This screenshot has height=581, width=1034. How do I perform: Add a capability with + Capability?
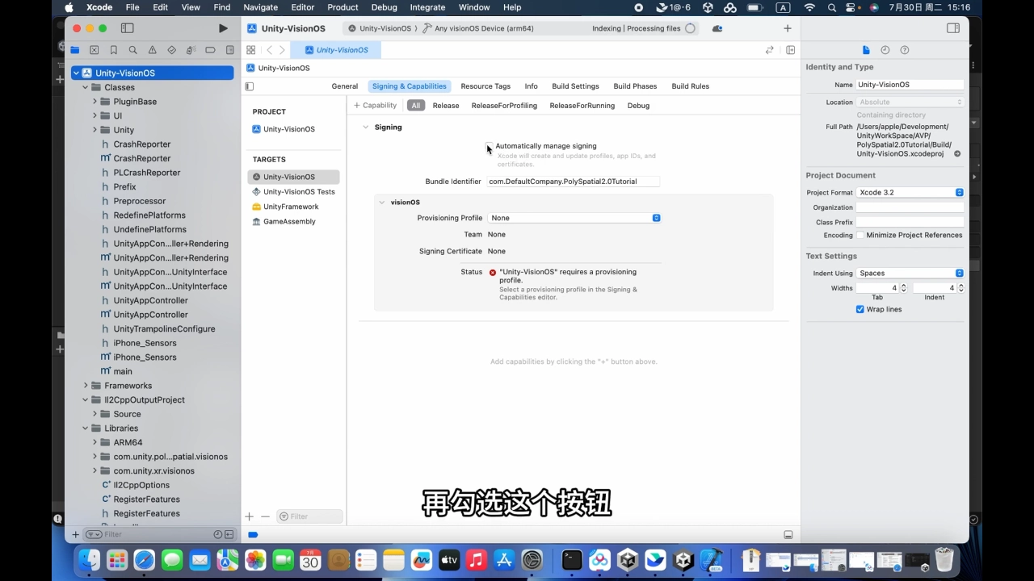pyautogui.click(x=375, y=106)
